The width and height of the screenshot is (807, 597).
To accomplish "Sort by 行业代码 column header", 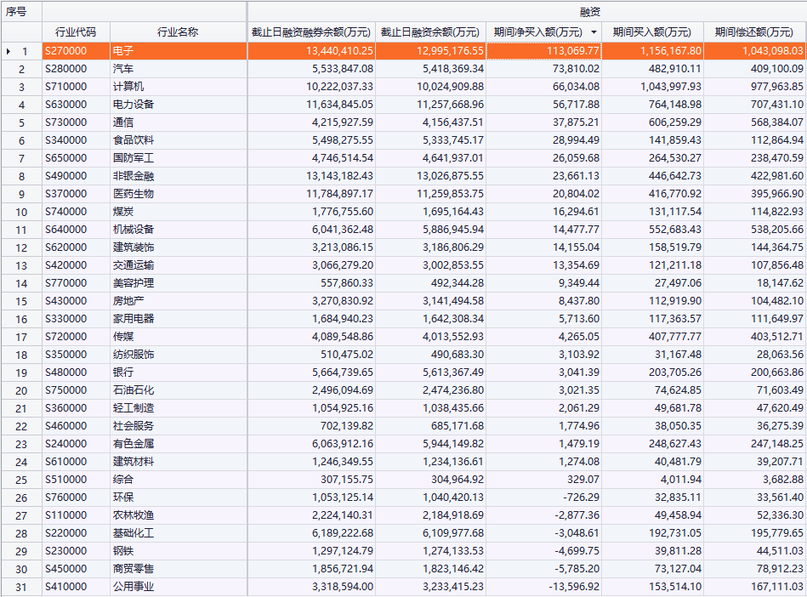I will (x=76, y=32).
